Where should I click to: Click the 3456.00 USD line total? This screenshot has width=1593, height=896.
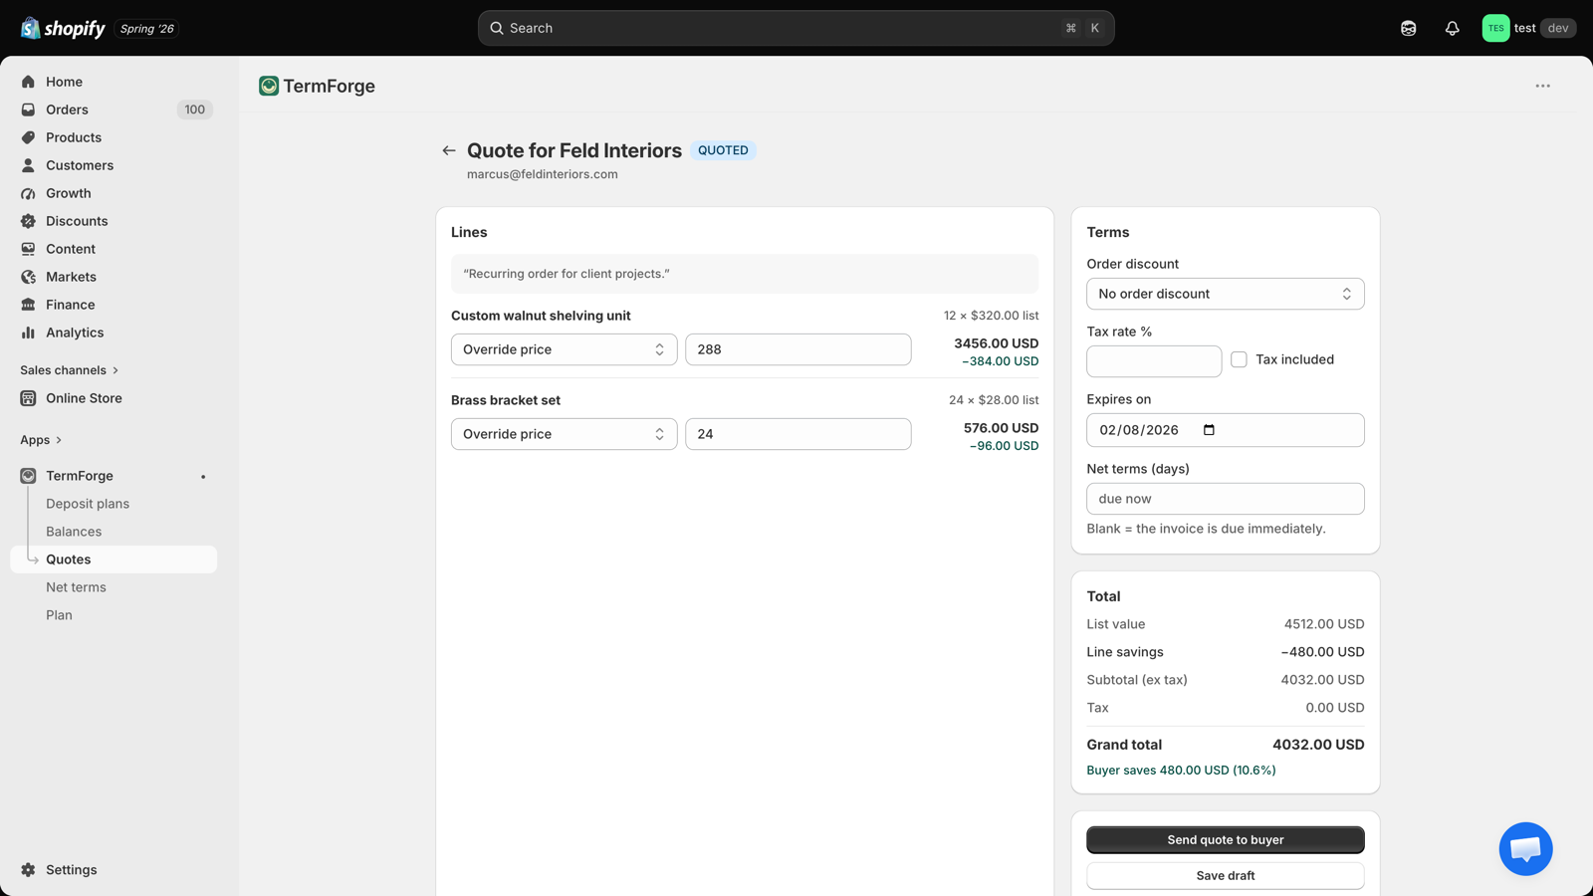996,343
